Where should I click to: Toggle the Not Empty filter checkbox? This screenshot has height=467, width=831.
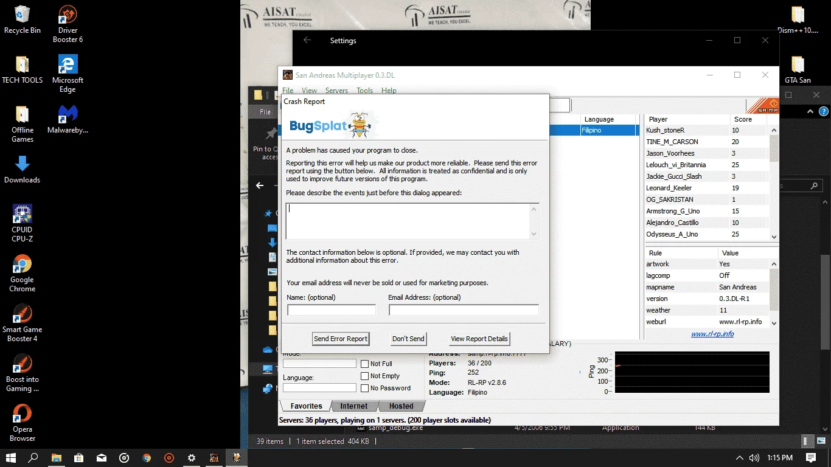point(364,376)
